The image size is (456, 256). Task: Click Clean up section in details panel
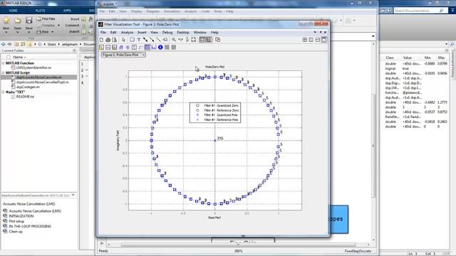click(16, 231)
